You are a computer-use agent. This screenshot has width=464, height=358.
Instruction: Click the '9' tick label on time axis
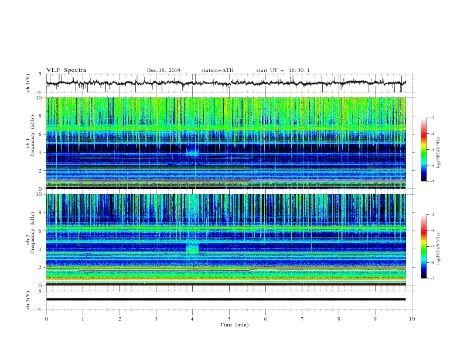(375, 319)
